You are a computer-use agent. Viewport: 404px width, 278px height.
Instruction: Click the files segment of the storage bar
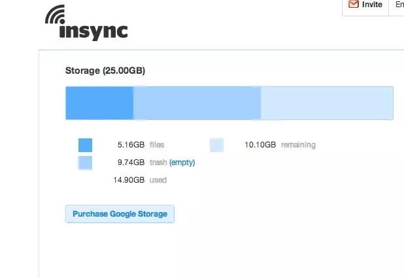tap(99, 103)
